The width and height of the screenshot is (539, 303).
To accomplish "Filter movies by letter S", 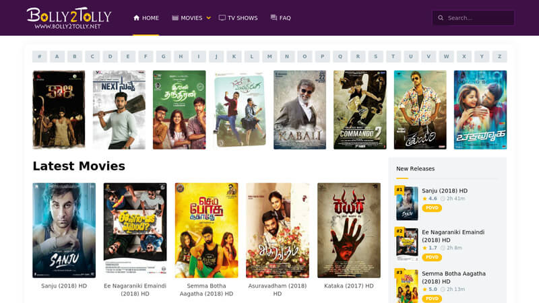I will point(376,57).
